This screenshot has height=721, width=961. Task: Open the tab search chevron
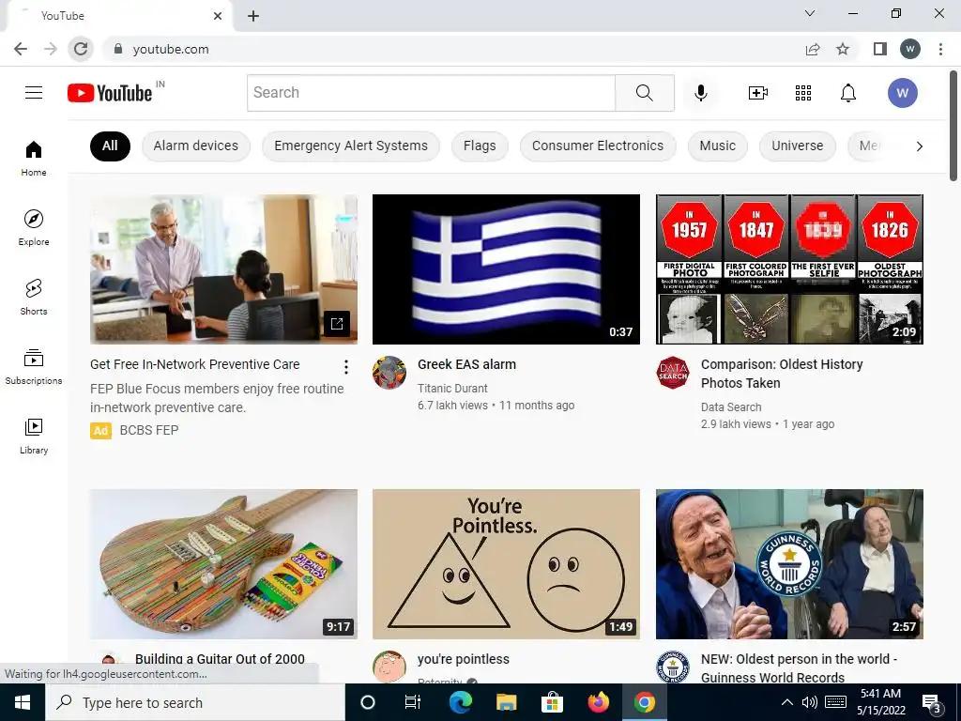pyautogui.click(x=810, y=13)
